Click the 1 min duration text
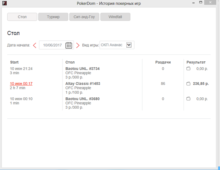 [x=14, y=103]
